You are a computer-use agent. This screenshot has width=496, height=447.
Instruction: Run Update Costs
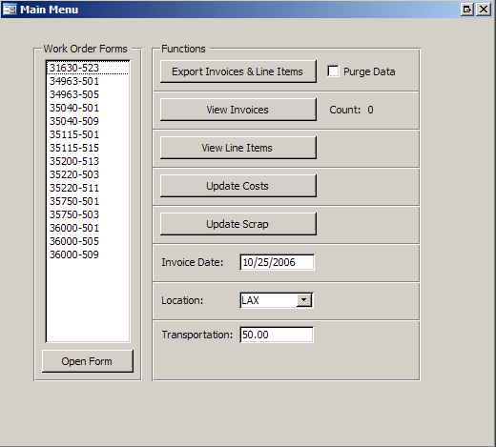(238, 186)
